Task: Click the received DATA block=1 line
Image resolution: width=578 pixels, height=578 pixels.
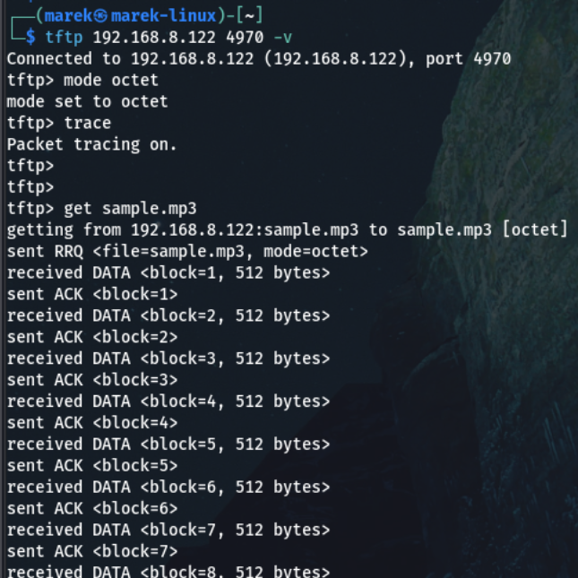Action: click(168, 273)
